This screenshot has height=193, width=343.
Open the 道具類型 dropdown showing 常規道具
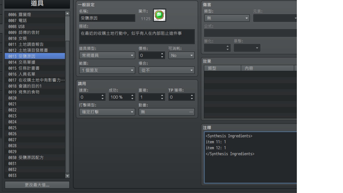[107, 55]
